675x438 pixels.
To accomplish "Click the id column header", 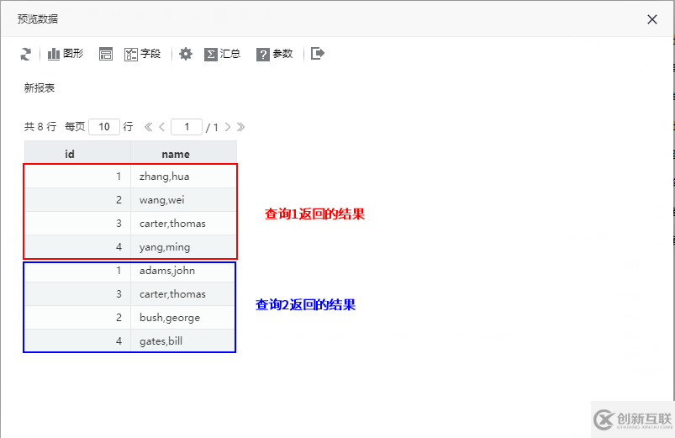I will 77,154.
